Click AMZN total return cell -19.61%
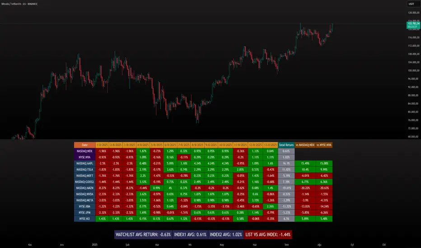This screenshot has height=248, width=421. point(286,188)
